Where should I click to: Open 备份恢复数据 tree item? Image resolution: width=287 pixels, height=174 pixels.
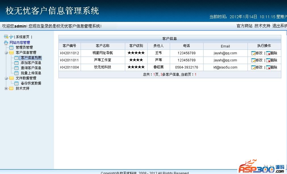tap(31, 83)
